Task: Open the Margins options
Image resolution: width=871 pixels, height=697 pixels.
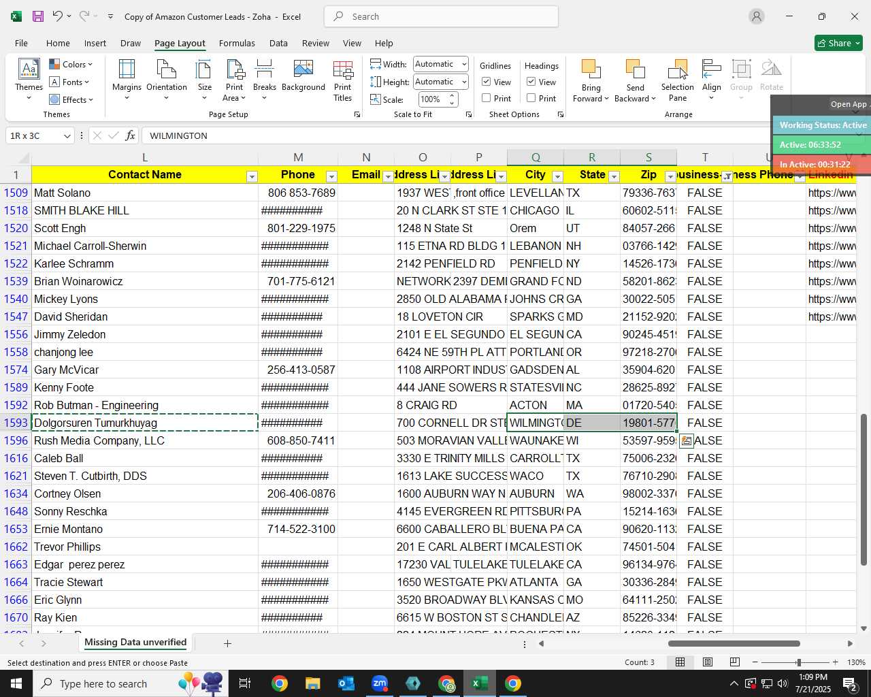Action: (x=127, y=80)
